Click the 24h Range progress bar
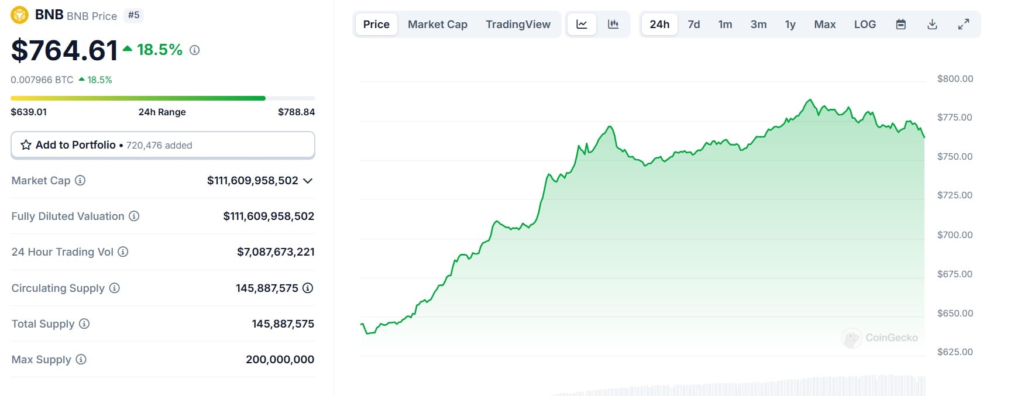 [x=163, y=98]
